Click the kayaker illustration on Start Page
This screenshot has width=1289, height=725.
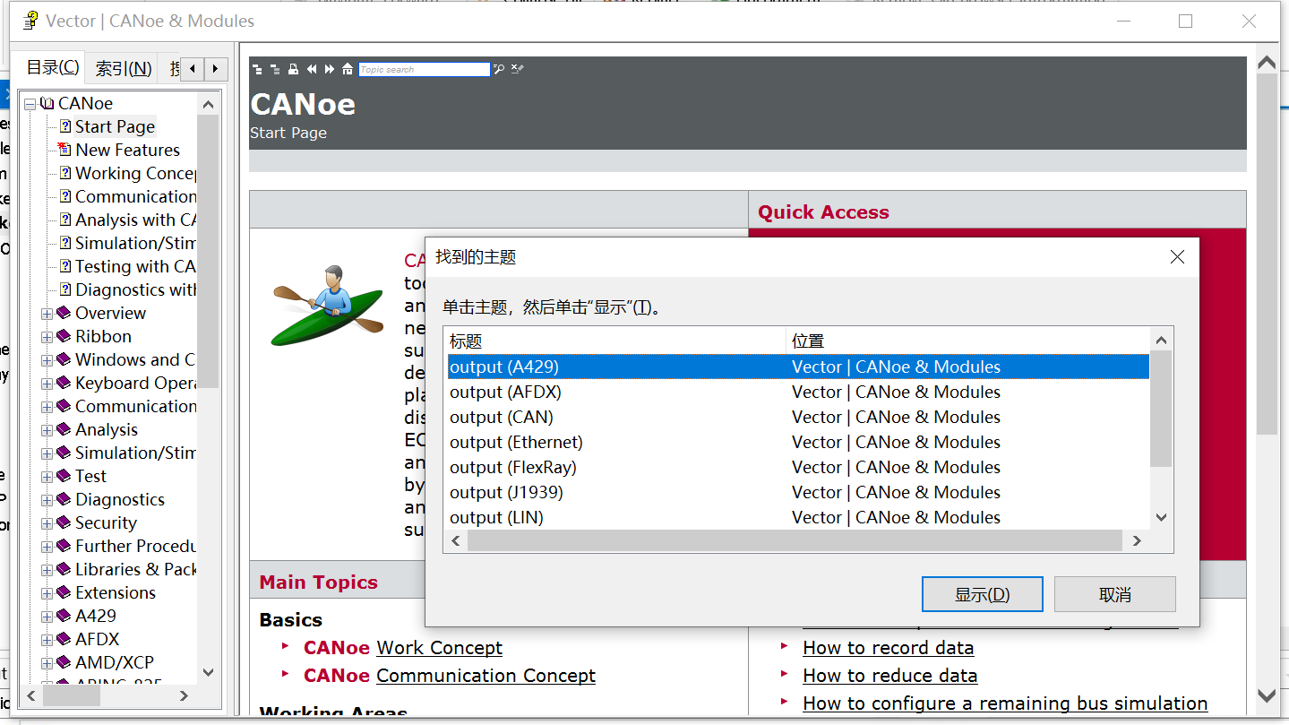pos(327,306)
